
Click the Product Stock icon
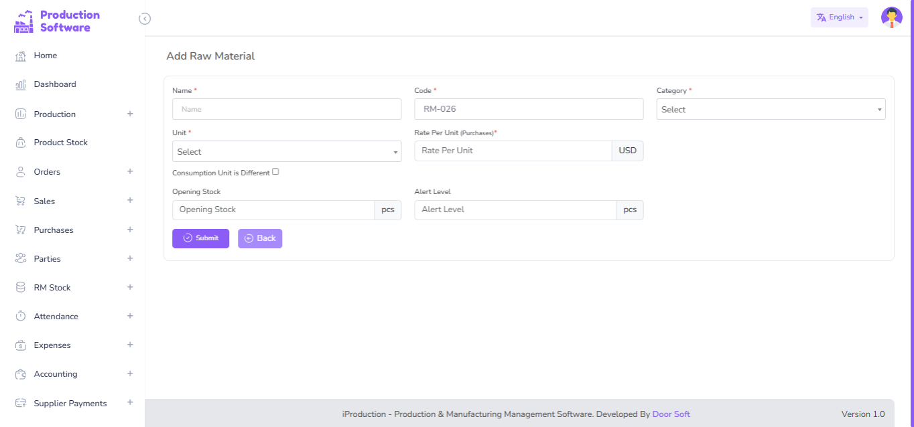pyautogui.click(x=21, y=143)
